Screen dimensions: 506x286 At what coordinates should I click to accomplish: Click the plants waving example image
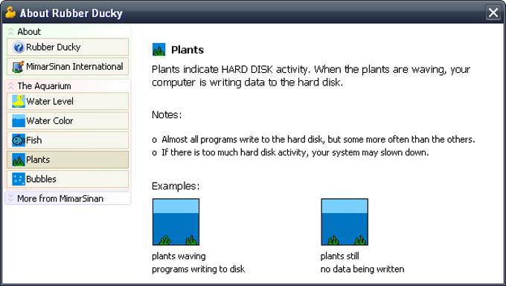pos(176,222)
